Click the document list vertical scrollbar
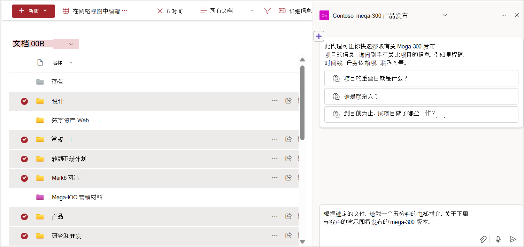 click(302, 102)
